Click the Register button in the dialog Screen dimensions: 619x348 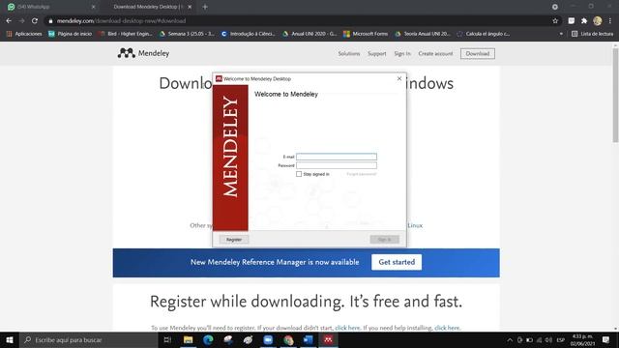pyautogui.click(x=234, y=240)
